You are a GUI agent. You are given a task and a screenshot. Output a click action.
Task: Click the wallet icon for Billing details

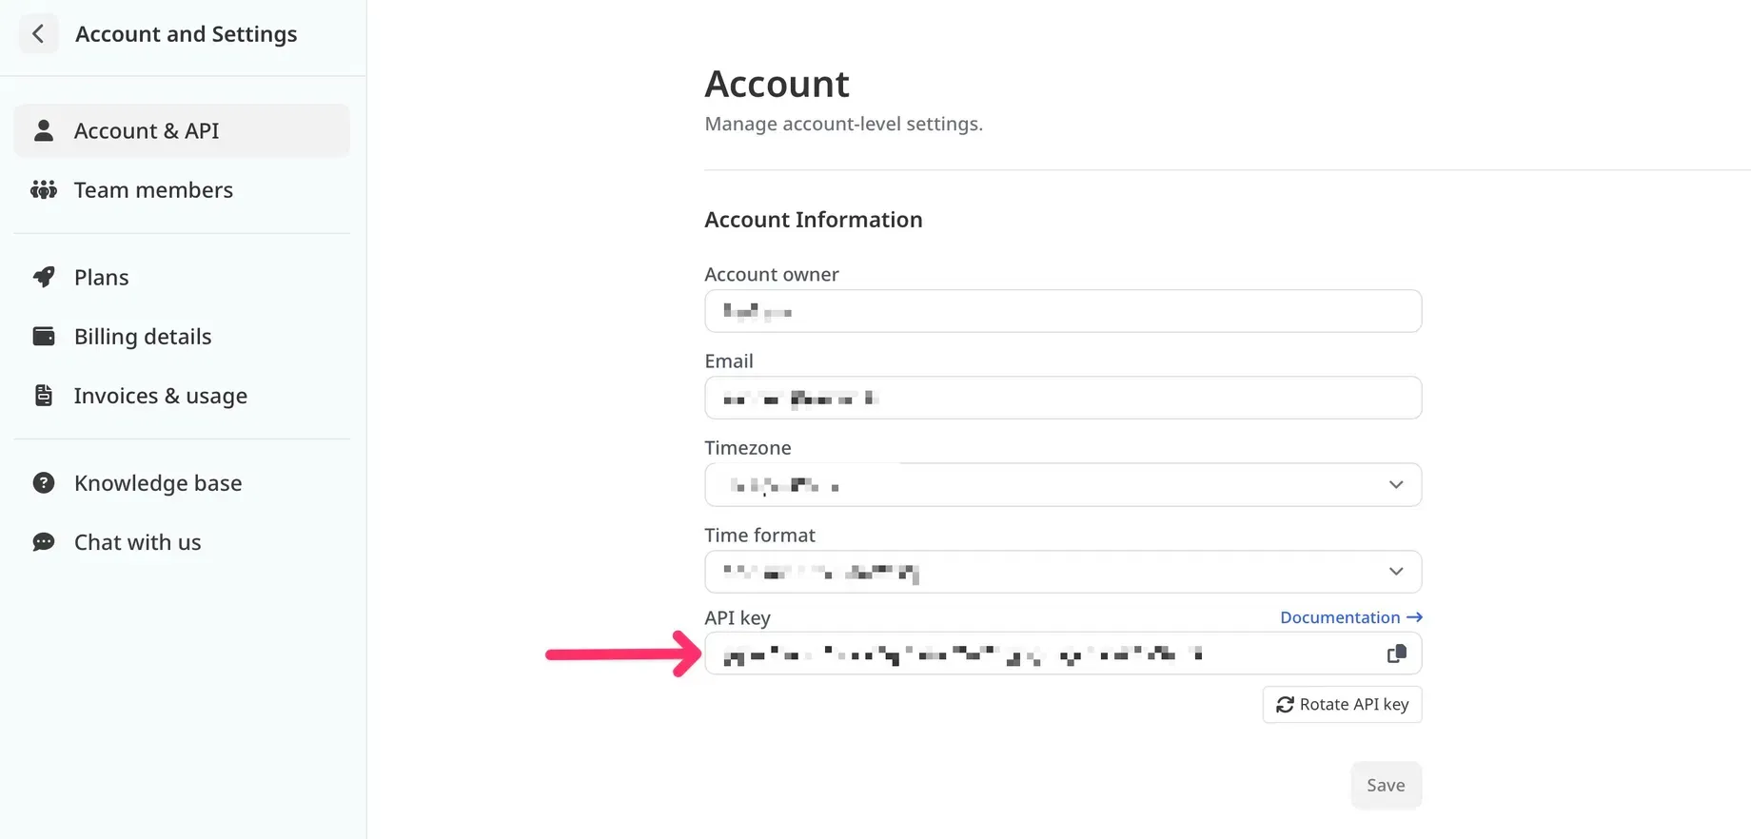pyautogui.click(x=44, y=336)
